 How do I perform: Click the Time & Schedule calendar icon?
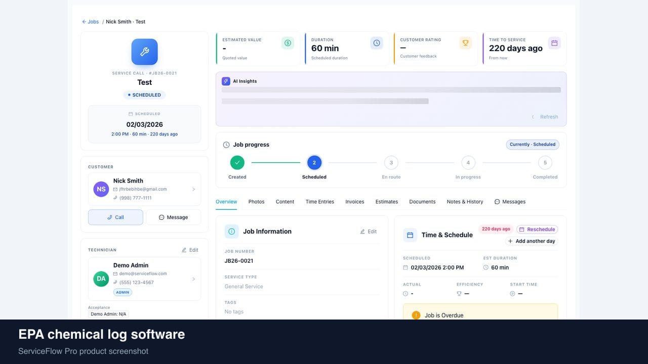click(x=410, y=235)
